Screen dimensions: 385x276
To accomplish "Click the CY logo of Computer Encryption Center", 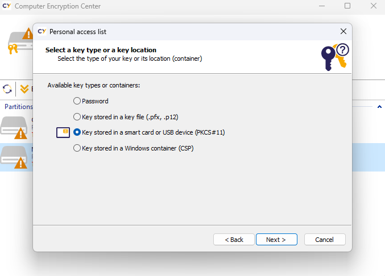I will pyautogui.click(x=7, y=6).
